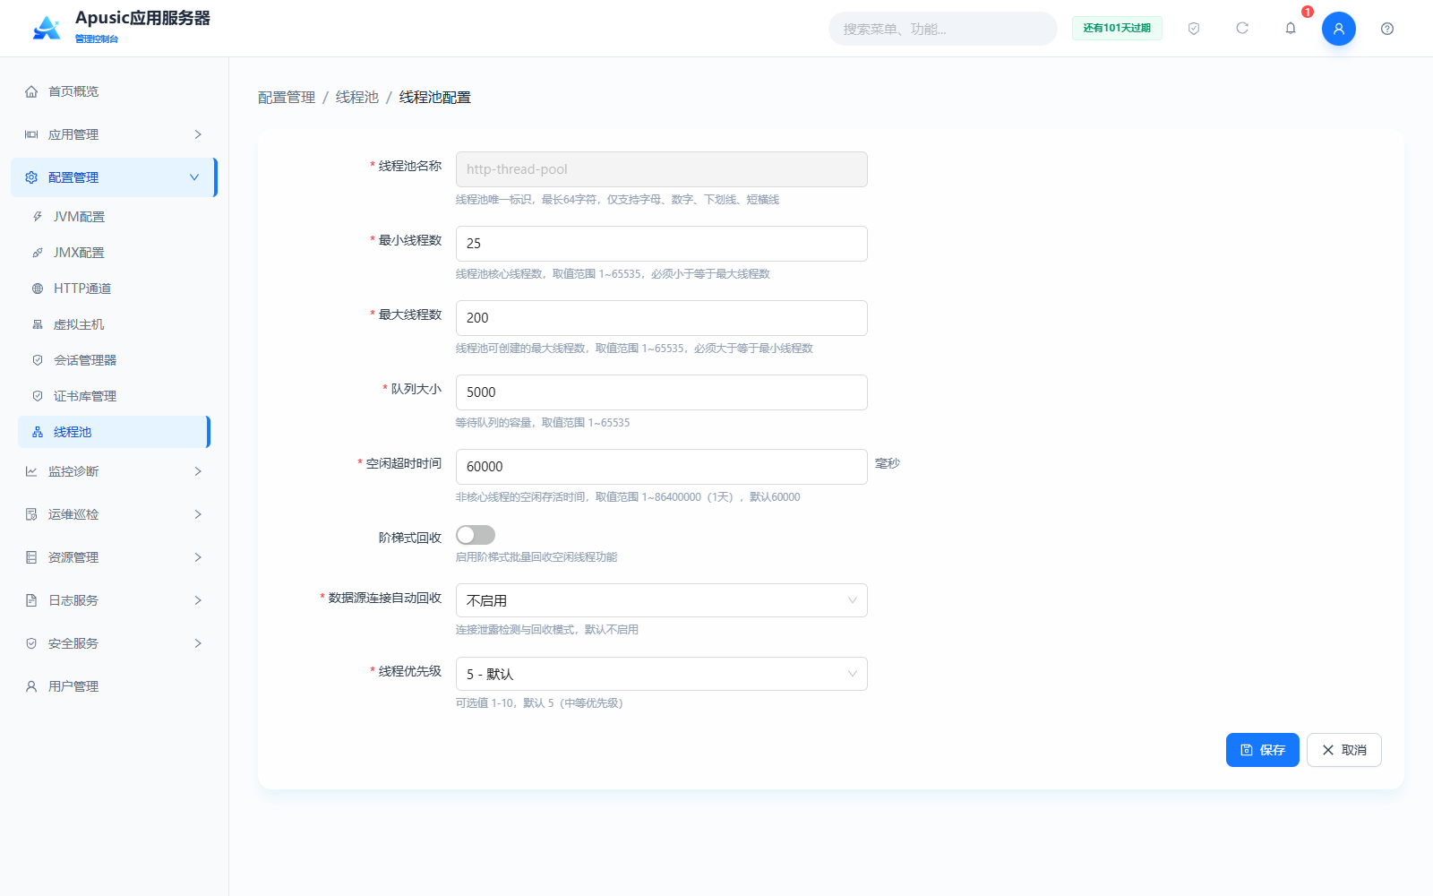The image size is (1433, 896).
Task: Click the 空闲超时时间 input field
Action: point(662,467)
